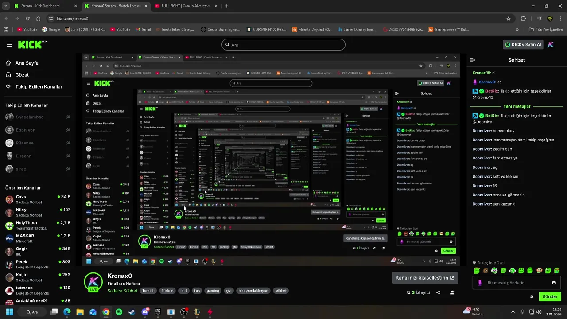Viewport: 567px width, 319px height.
Task: Click Kanalınızı kişiselleştirin button
Action: point(425,278)
